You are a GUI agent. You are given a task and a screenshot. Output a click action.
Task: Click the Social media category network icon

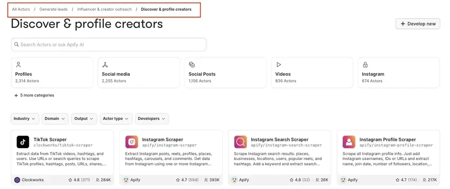coord(105,64)
